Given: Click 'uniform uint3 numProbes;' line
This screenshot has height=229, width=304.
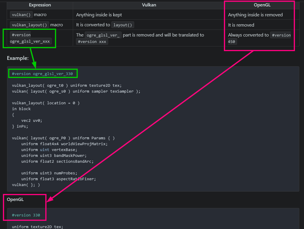Looking at the screenshot, I should pyautogui.click(x=49, y=173).
